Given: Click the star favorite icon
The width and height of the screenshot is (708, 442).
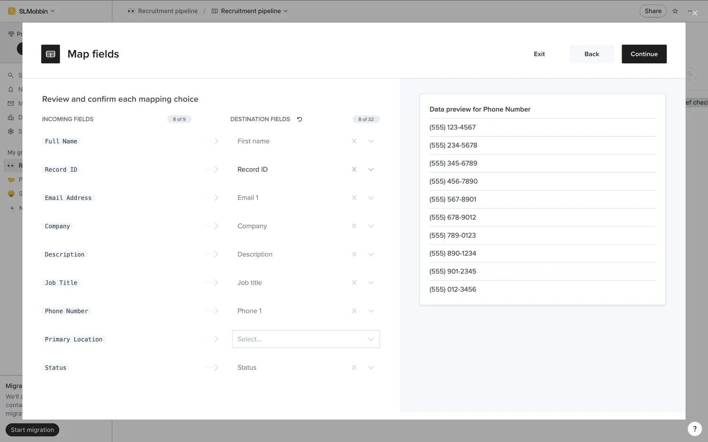Looking at the screenshot, I should (x=675, y=11).
